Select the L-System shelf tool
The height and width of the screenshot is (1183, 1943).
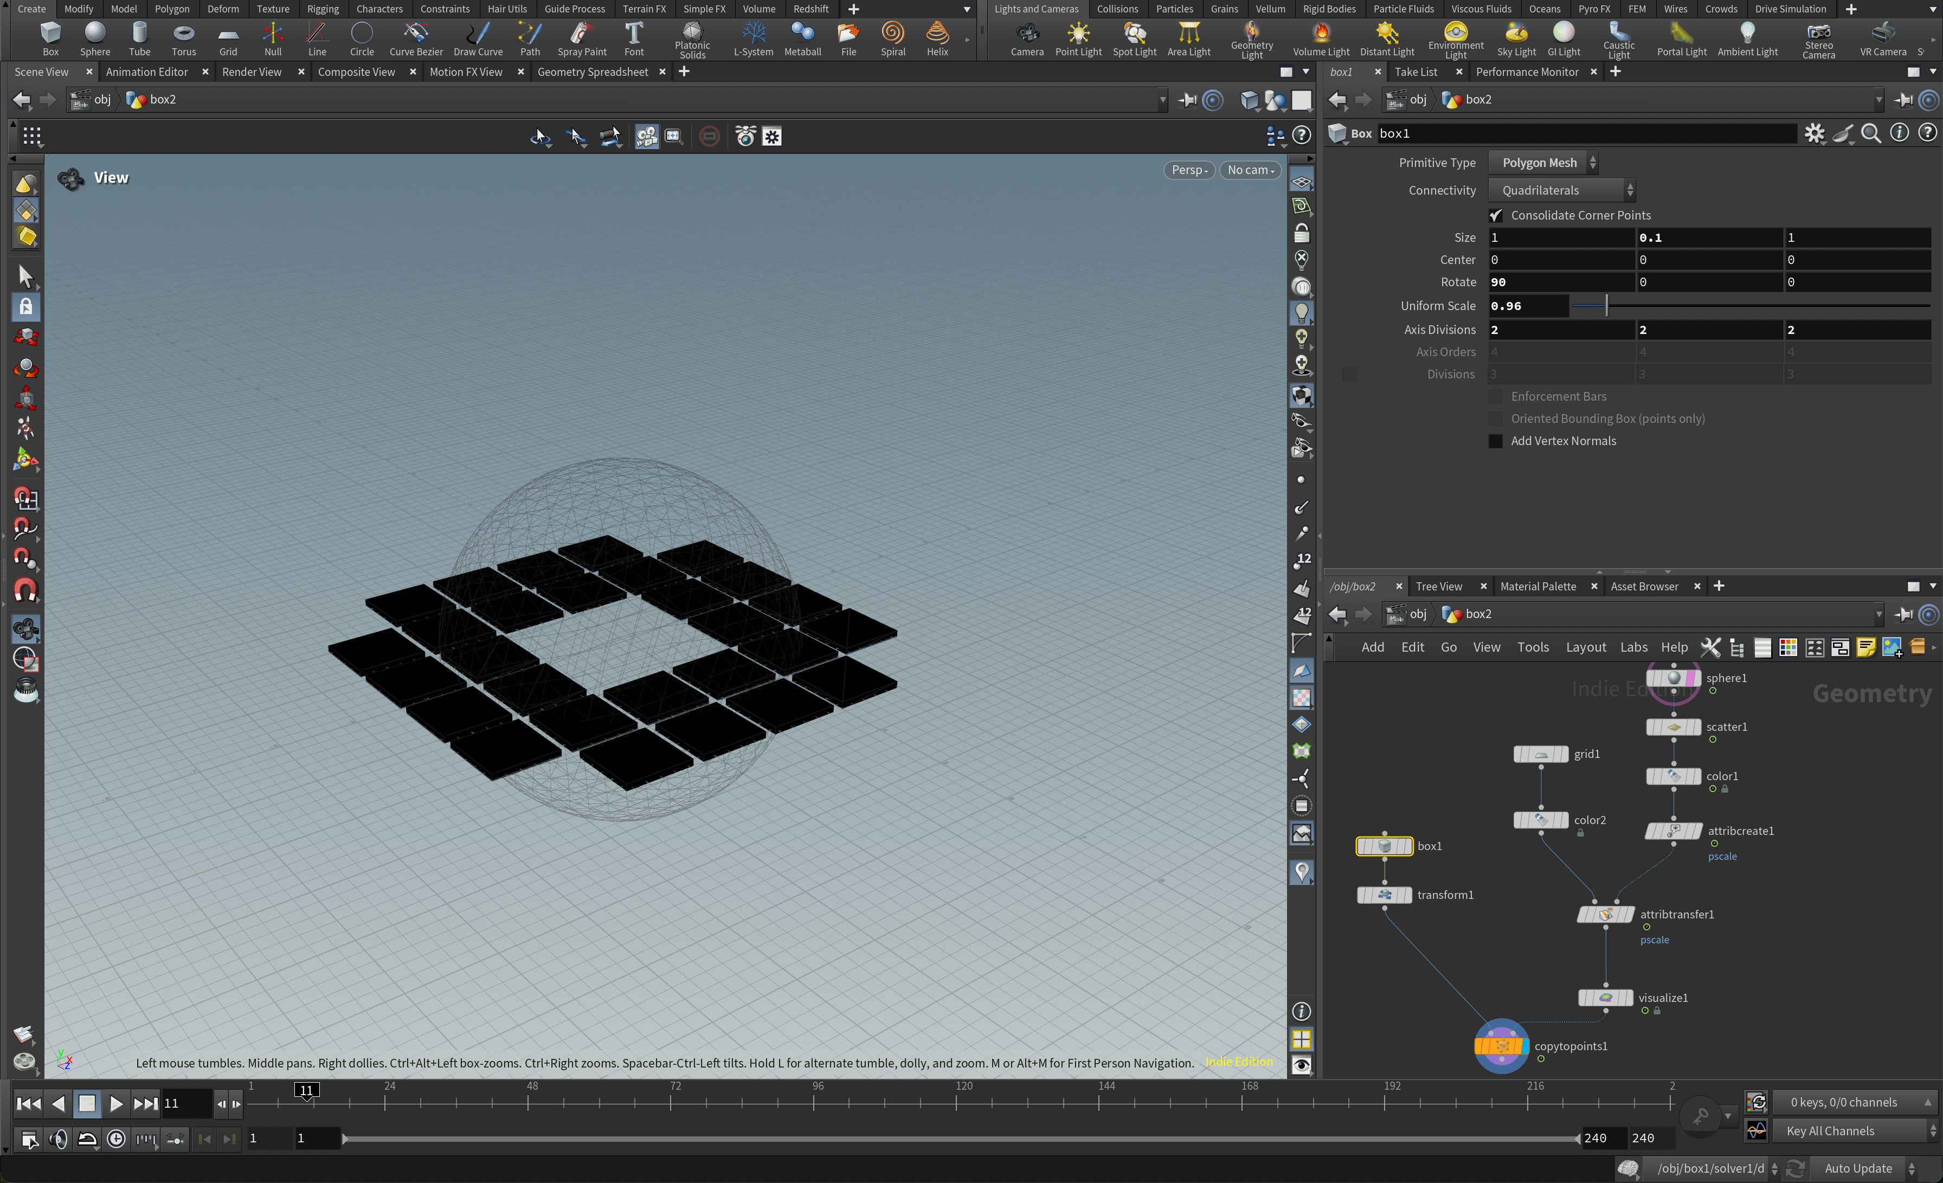(753, 38)
